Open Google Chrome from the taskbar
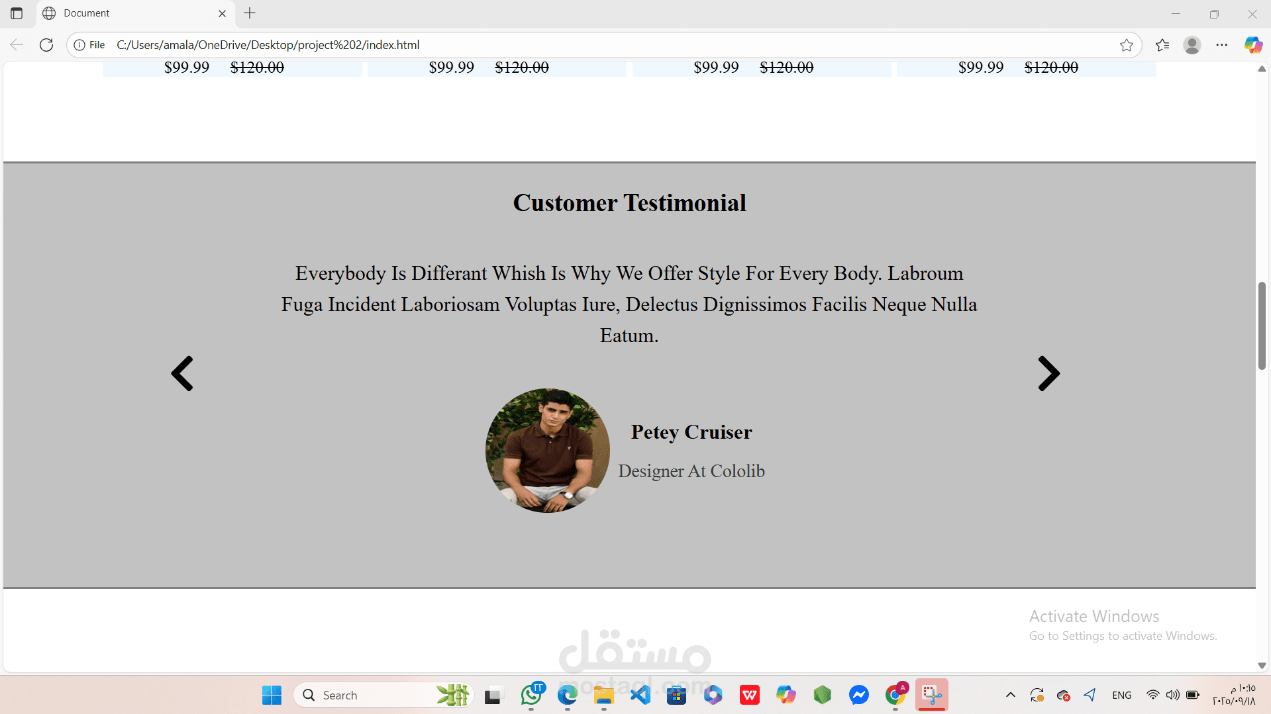Image resolution: width=1271 pixels, height=714 pixels. [x=895, y=695]
